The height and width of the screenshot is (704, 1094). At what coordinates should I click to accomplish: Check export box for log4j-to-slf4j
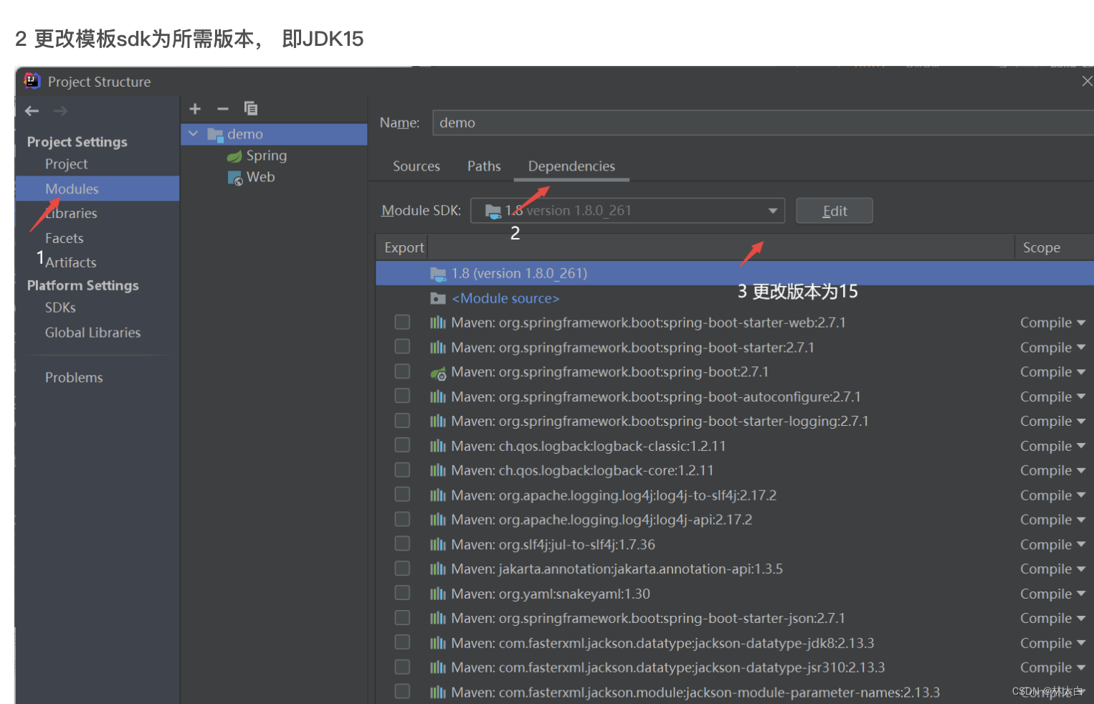(x=402, y=495)
